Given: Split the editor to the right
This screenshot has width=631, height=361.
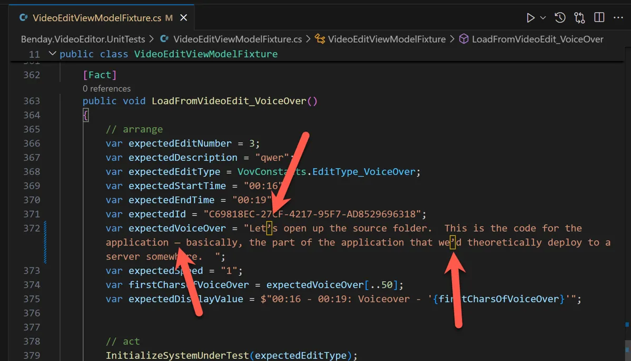Looking at the screenshot, I should 599,17.
